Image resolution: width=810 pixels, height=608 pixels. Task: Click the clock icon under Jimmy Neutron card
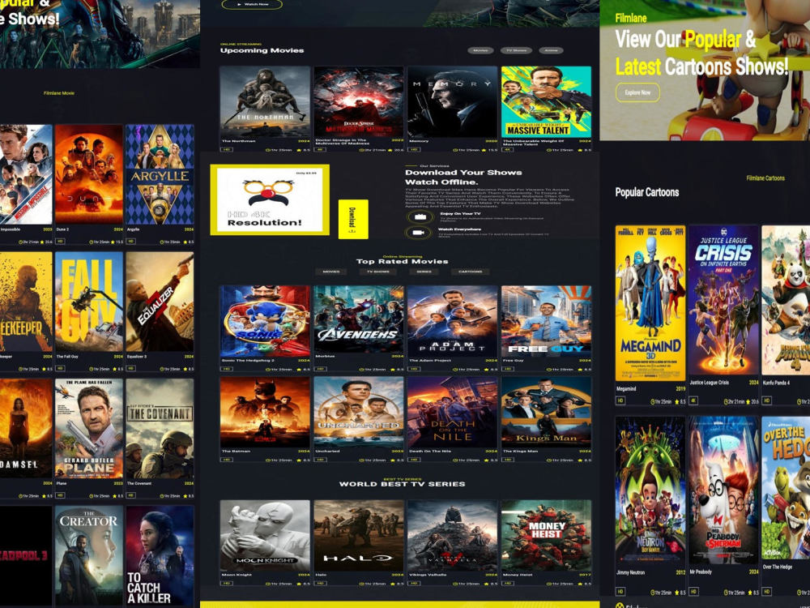coord(653,592)
